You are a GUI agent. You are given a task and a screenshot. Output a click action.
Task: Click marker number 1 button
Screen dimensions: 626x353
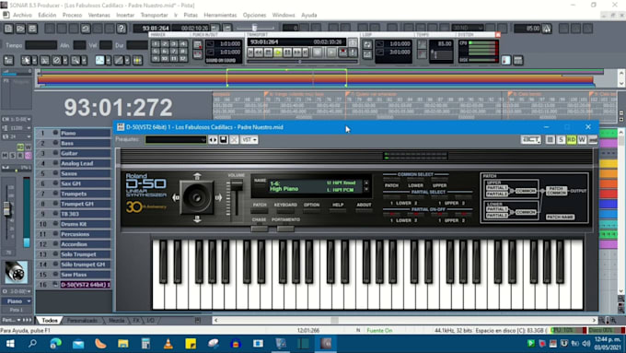pyautogui.click(x=156, y=43)
